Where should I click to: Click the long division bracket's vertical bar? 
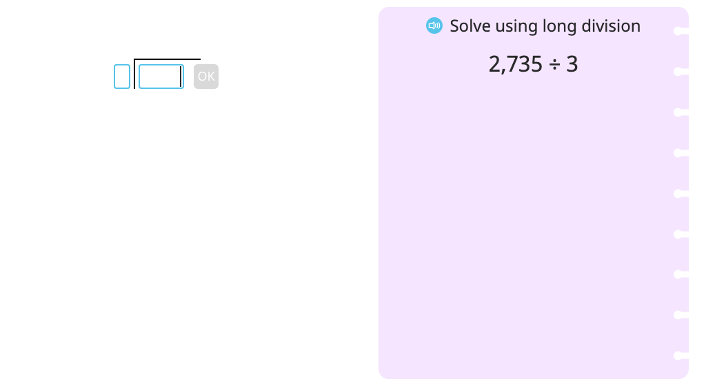click(134, 74)
